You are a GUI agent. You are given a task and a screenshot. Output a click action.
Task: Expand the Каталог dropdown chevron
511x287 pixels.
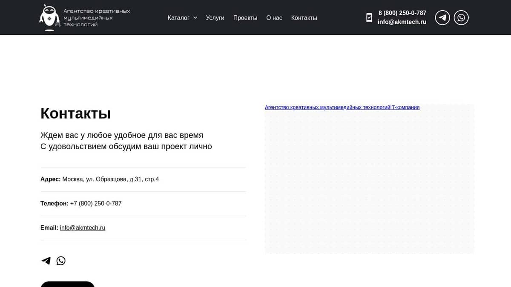click(x=195, y=18)
